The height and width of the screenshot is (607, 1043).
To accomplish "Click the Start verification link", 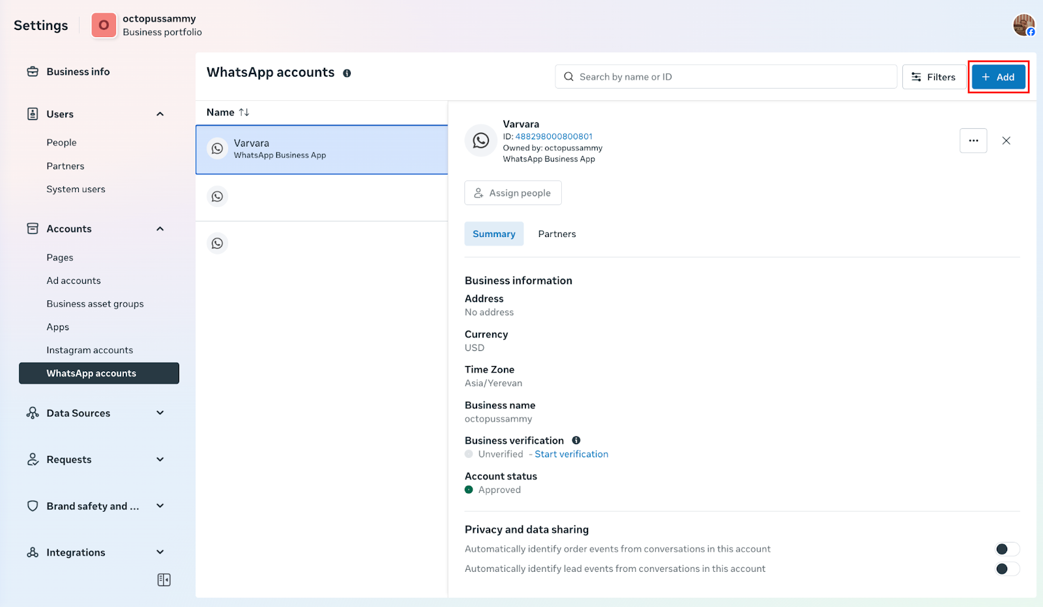I will click(x=571, y=455).
